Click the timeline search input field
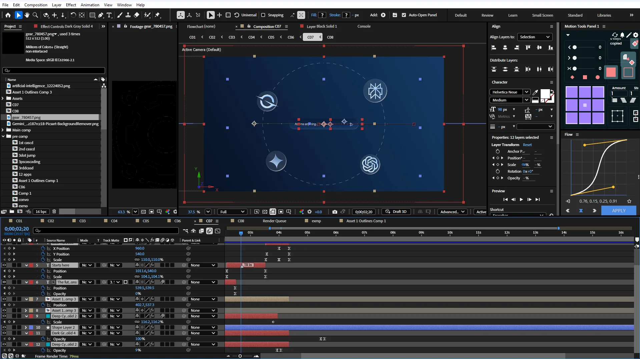 tap(106, 231)
